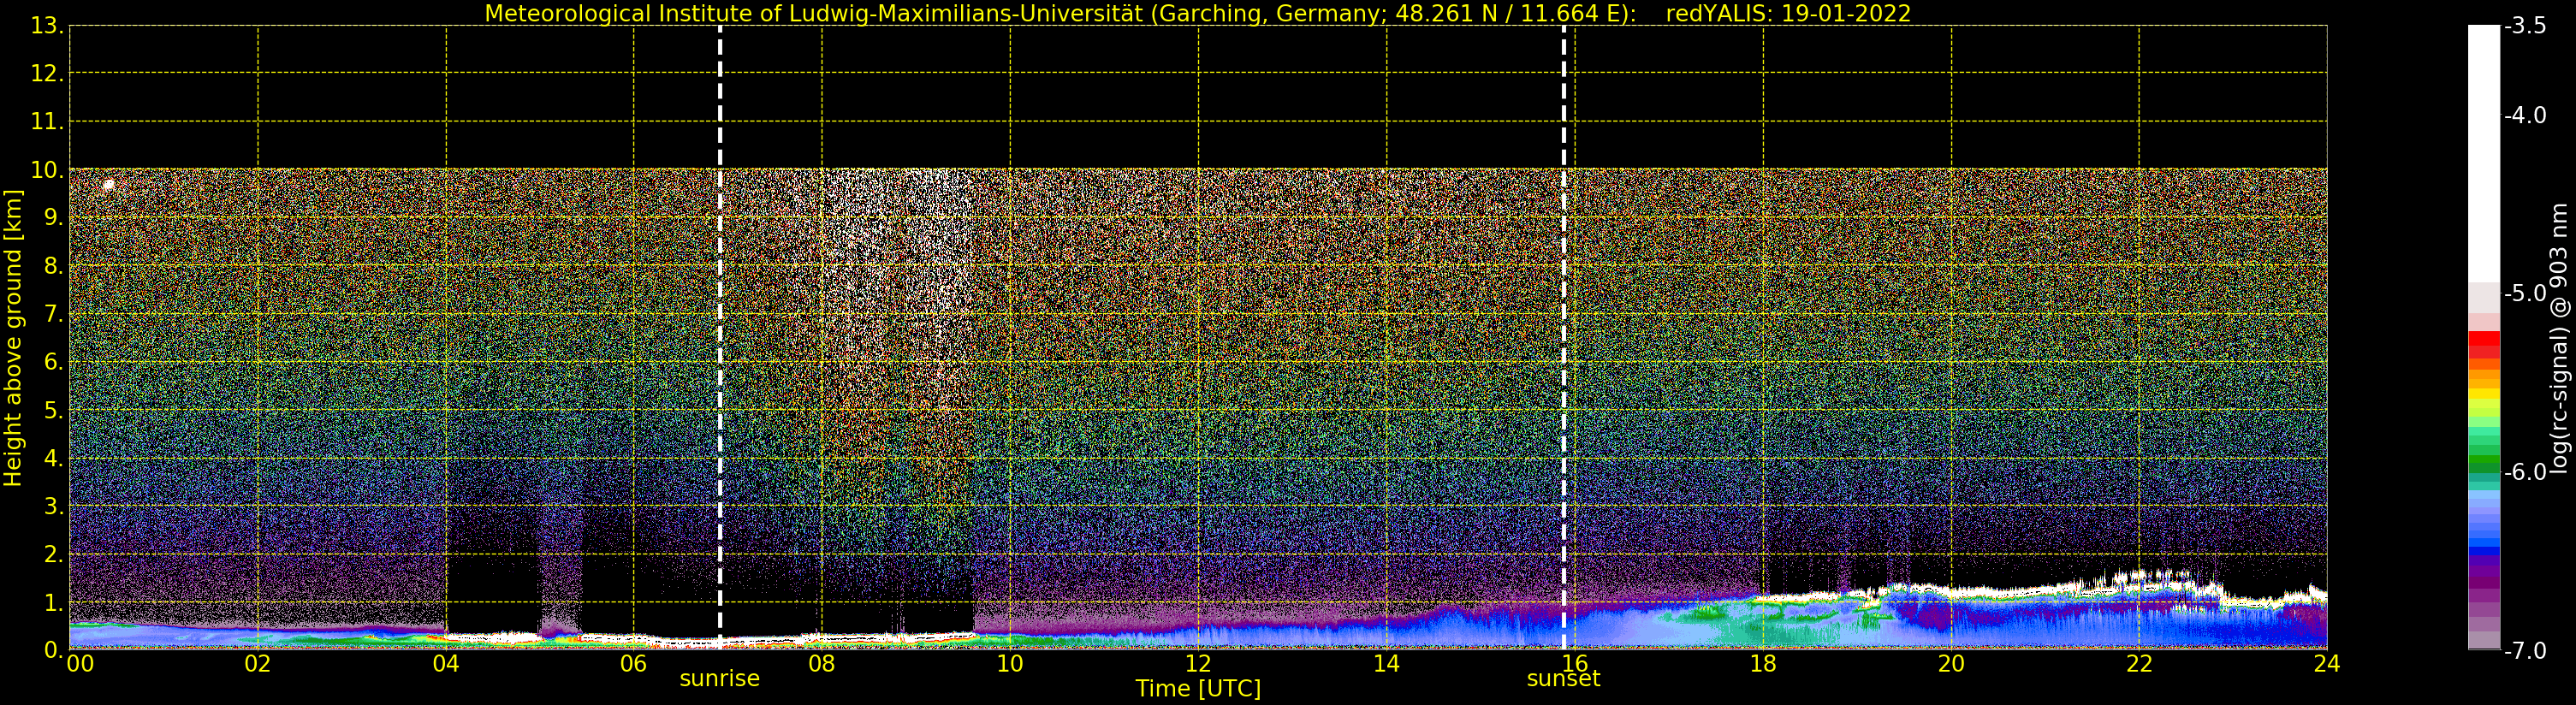Click the "redYALIS: 19-01-2022" text in the title
The width and height of the screenshot is (2576, 705).
[1788, 14]
